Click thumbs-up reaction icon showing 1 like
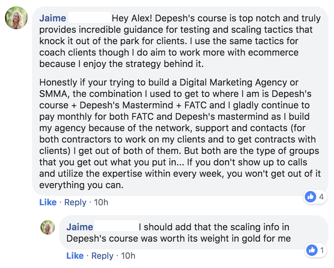Viewport: 334px width, 268px height. pyautogui.click(x=312, y=250)
